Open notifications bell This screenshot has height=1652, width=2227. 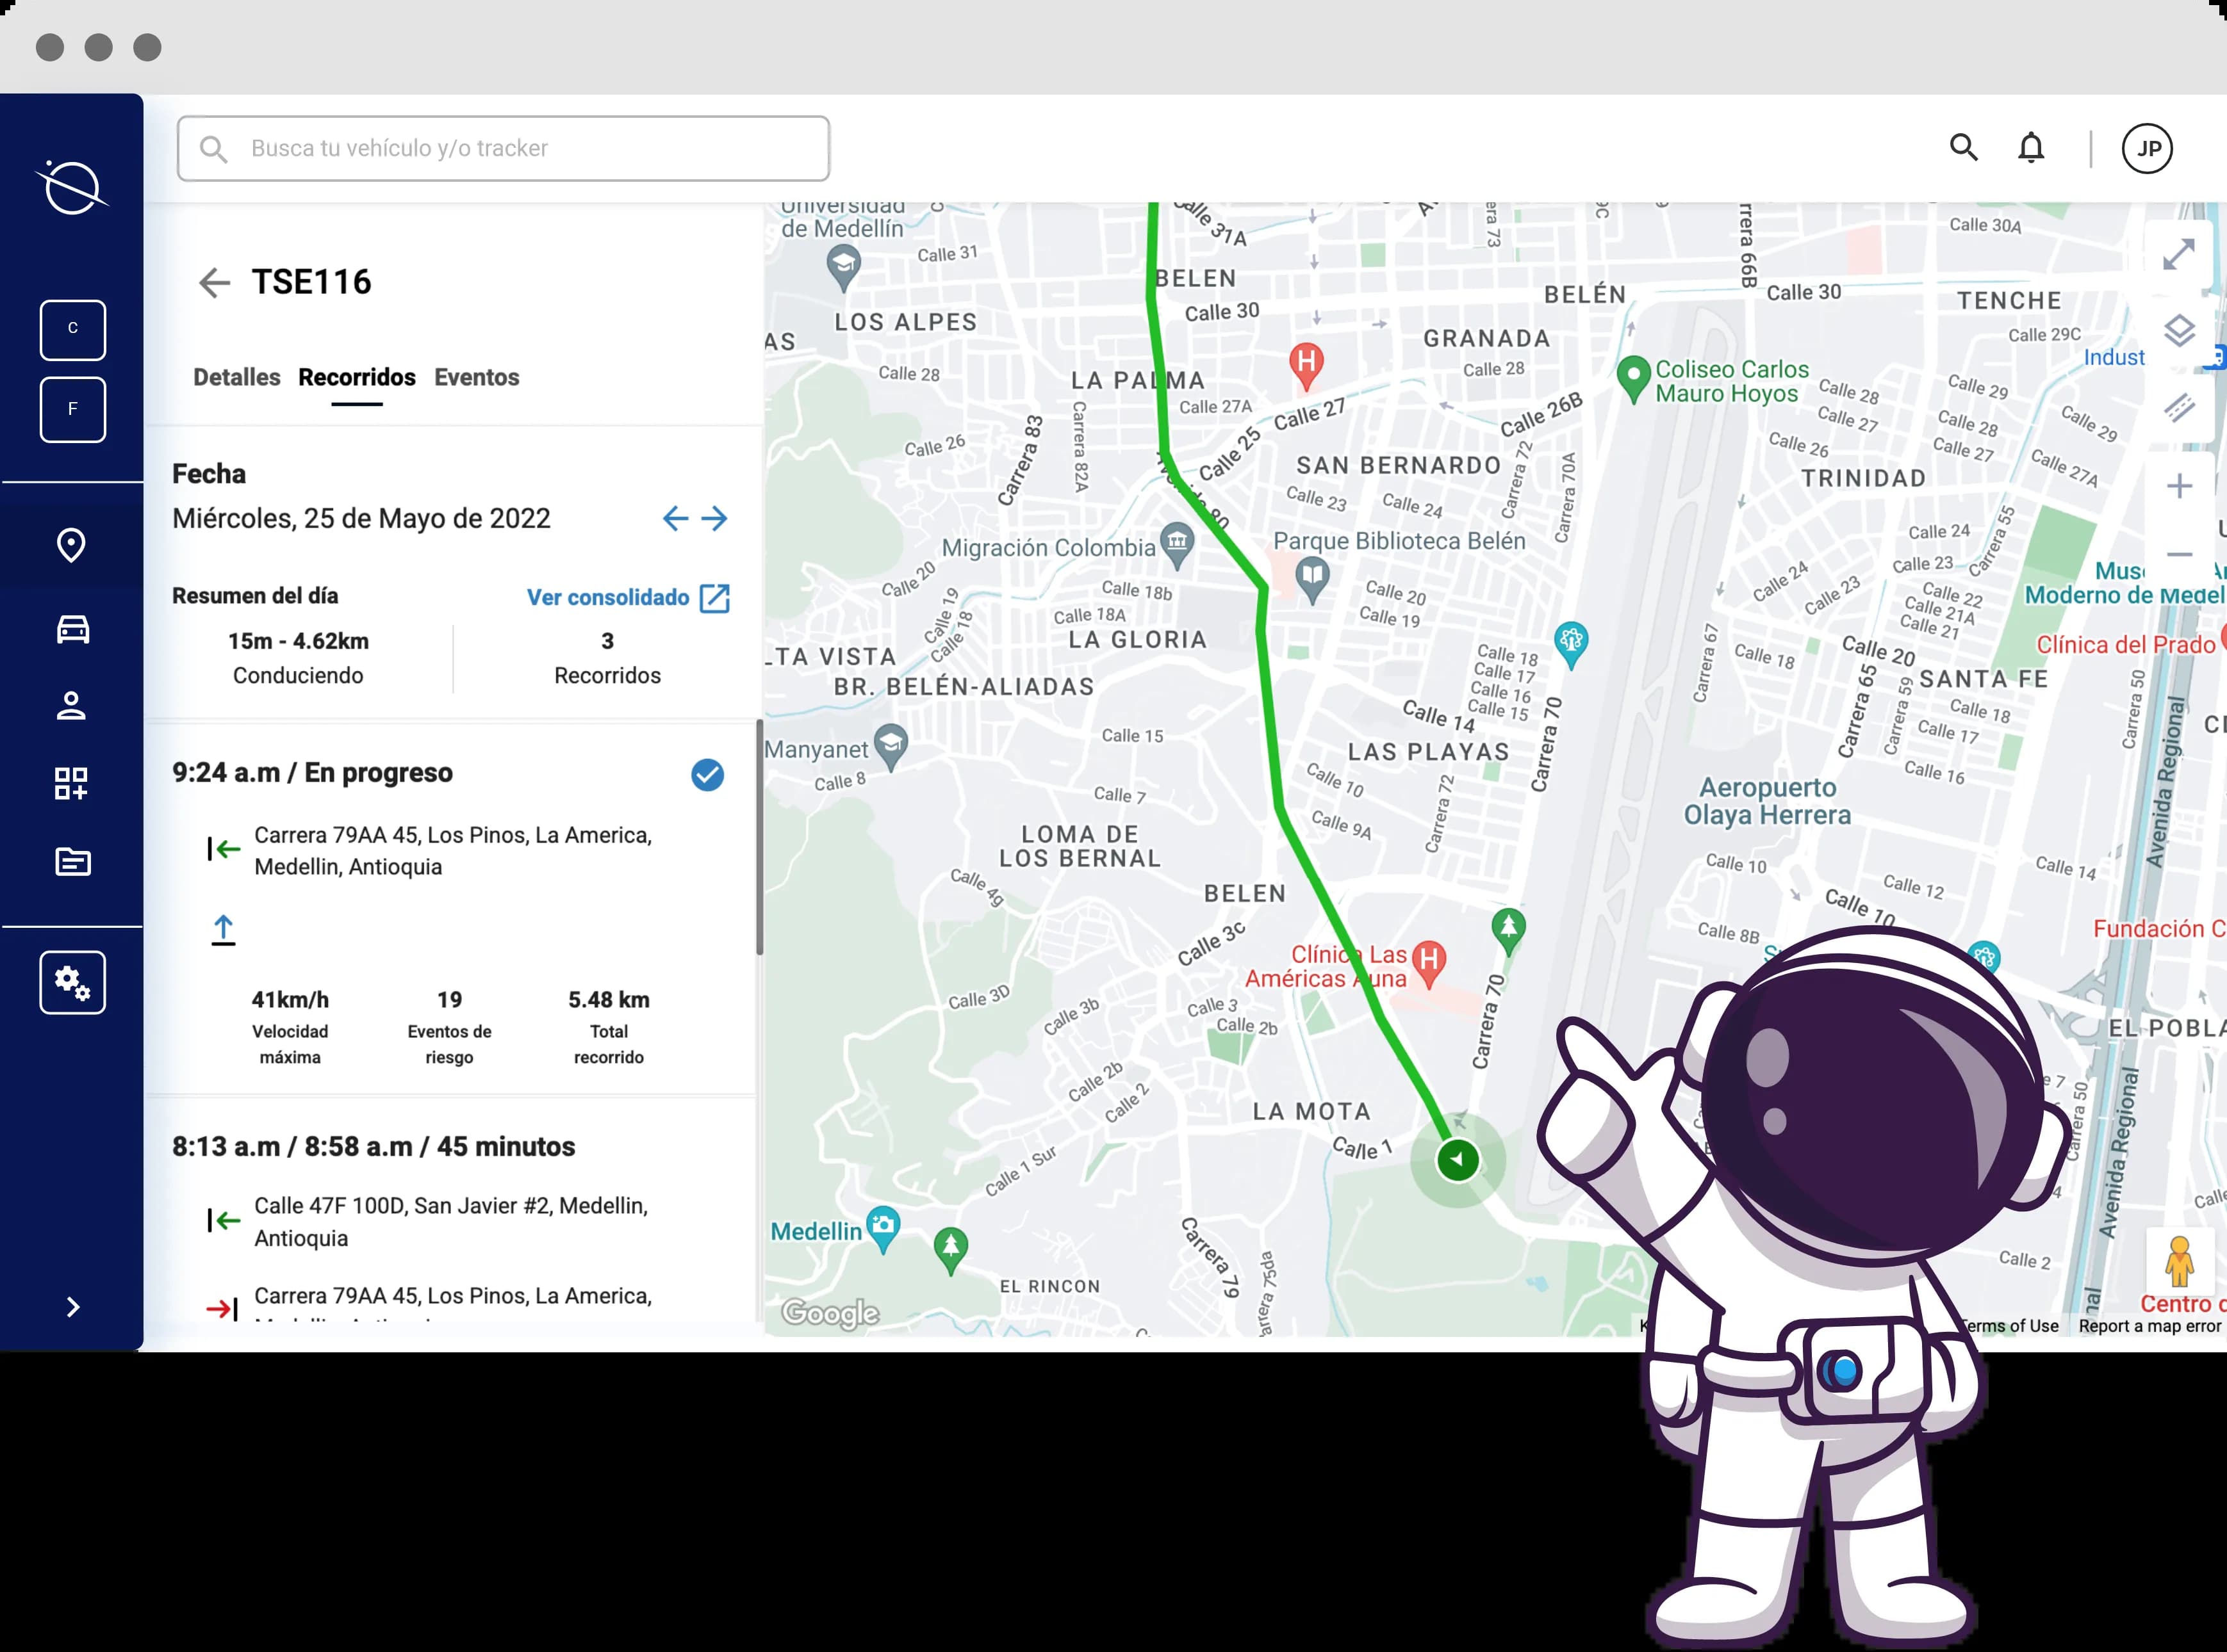click(2031, 148)
